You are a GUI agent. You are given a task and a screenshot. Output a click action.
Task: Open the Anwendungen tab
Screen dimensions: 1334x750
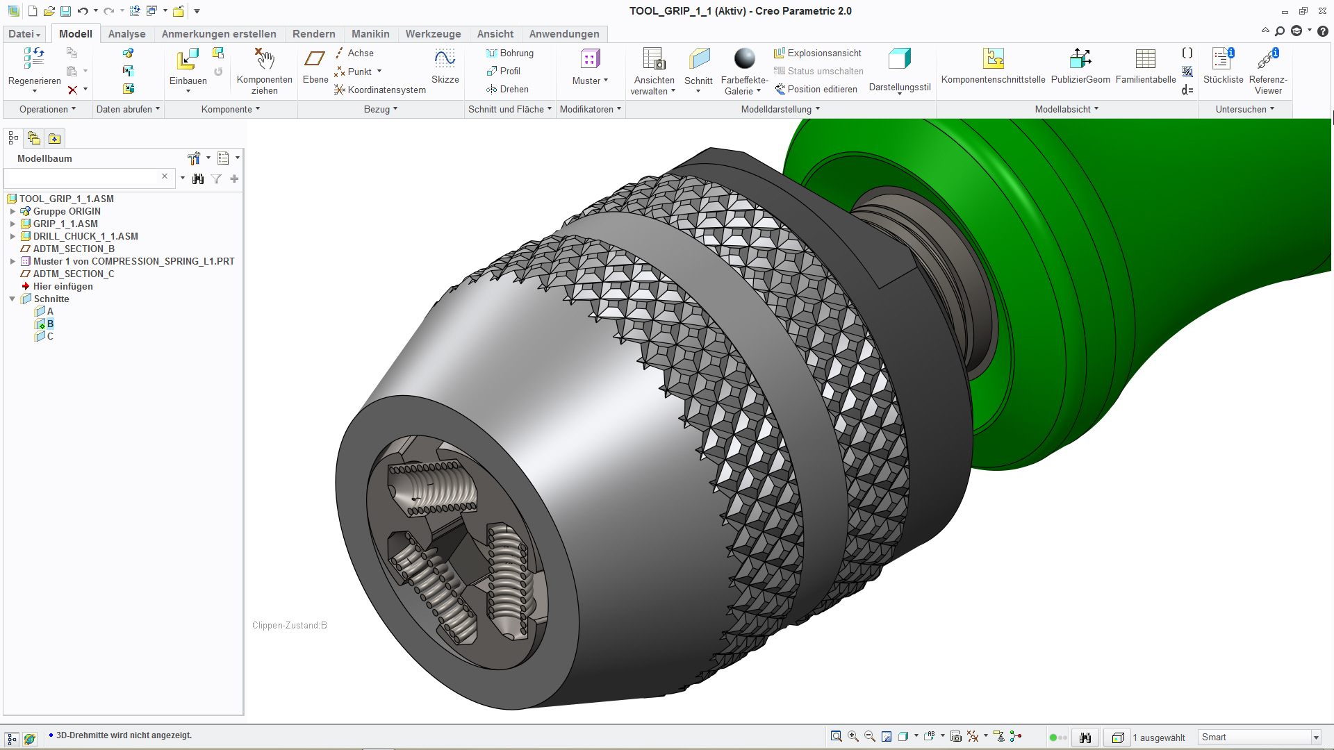tap(564, 34)
